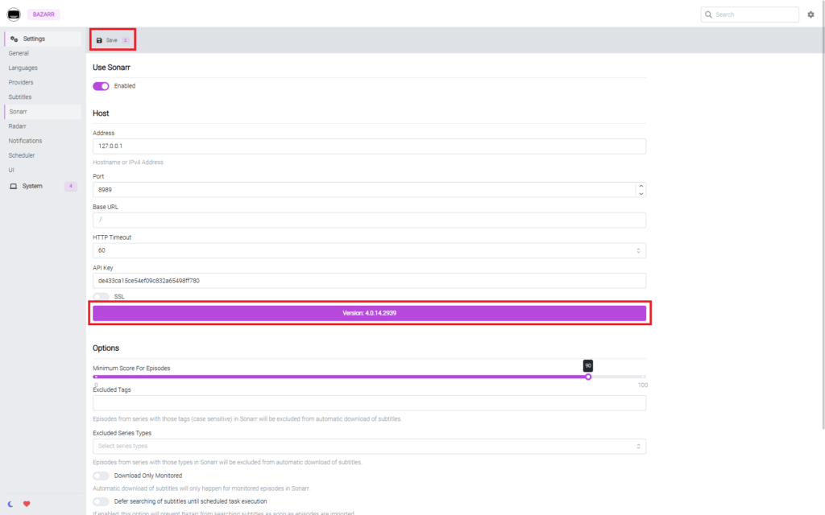
Task: Enable the Download Only Monitored switch
Action: point(101,476)
